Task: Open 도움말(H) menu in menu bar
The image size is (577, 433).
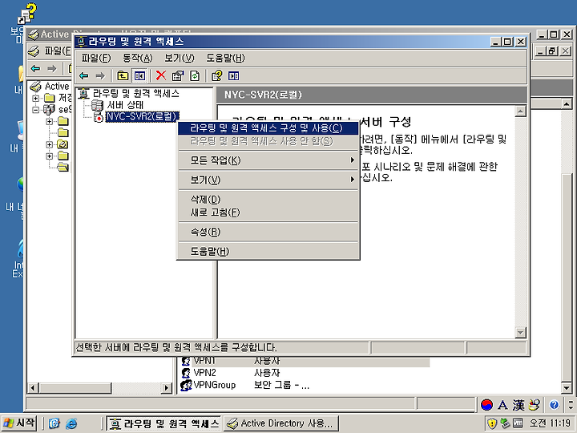Action: pyautogui.click(x=225, y=58)
